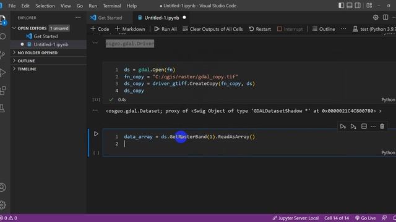Click the fn_copy path string in code
This screenshot has width=396, height=222.
(x=195, y=76)
